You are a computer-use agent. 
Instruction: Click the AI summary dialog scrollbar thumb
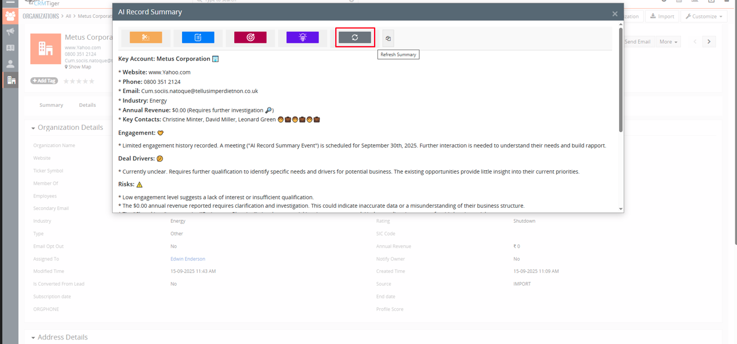pos(621,80)
